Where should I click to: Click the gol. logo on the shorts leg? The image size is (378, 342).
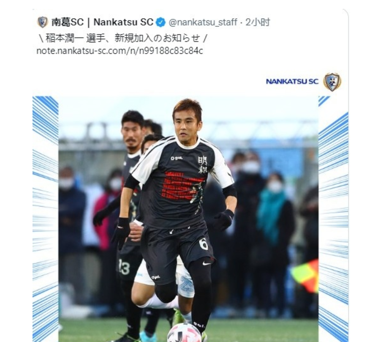[x=155, y=277]
